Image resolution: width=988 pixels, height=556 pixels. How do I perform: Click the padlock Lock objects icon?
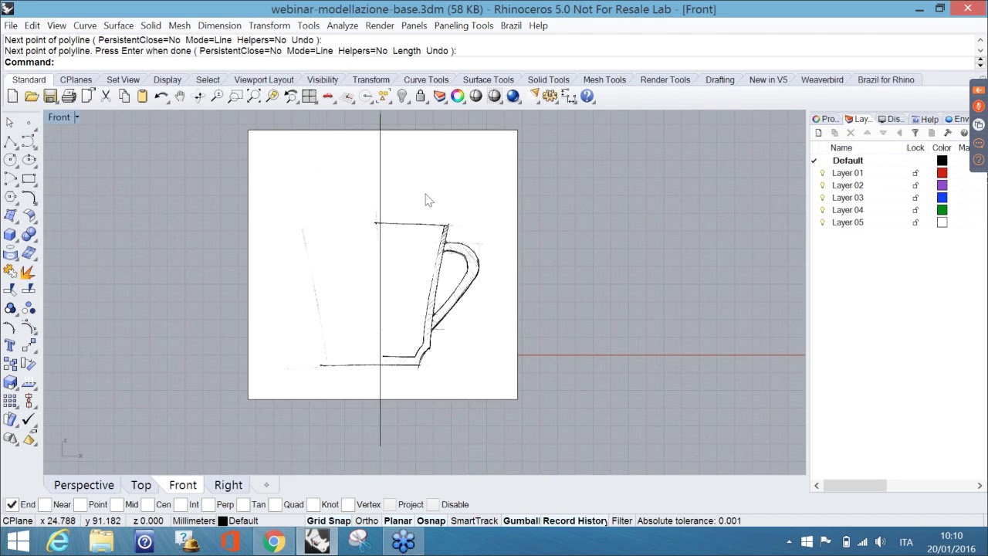click(x=421, y=97)
